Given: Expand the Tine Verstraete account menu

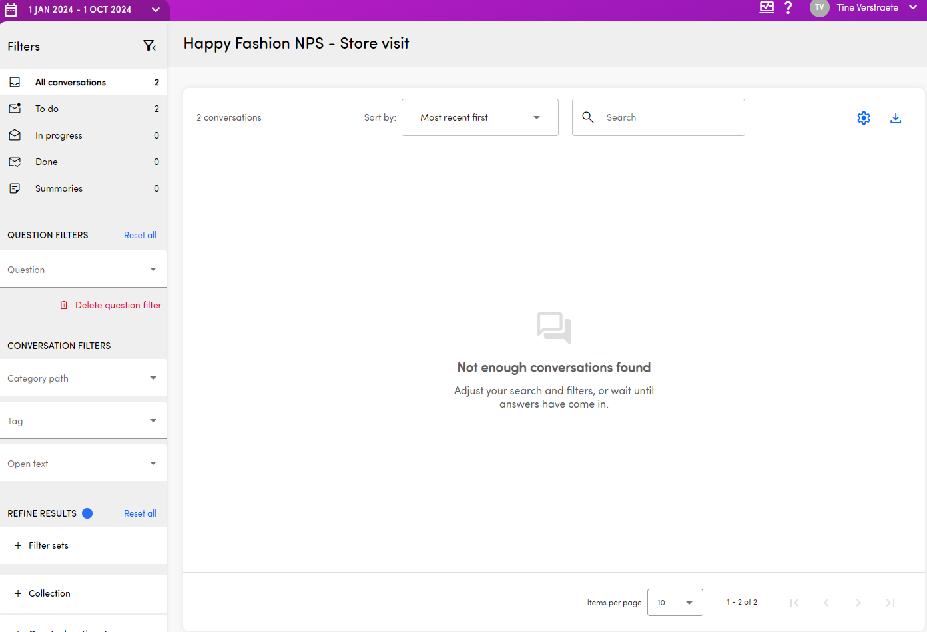Looking at the screenshot, I should click(913, 7).
